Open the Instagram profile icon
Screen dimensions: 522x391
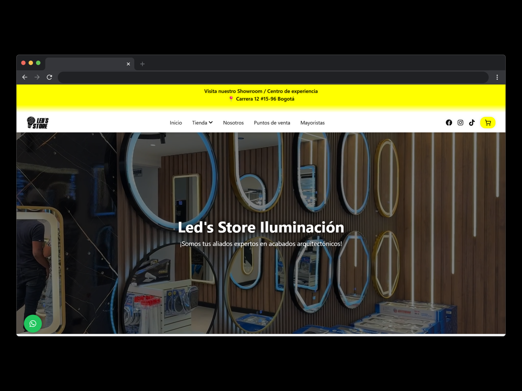[460, 123]
